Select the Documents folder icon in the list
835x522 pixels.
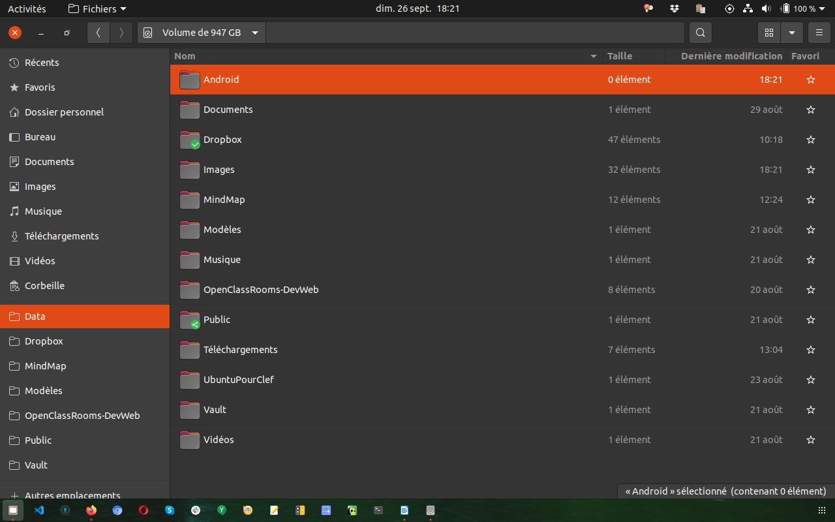(190, 110)
